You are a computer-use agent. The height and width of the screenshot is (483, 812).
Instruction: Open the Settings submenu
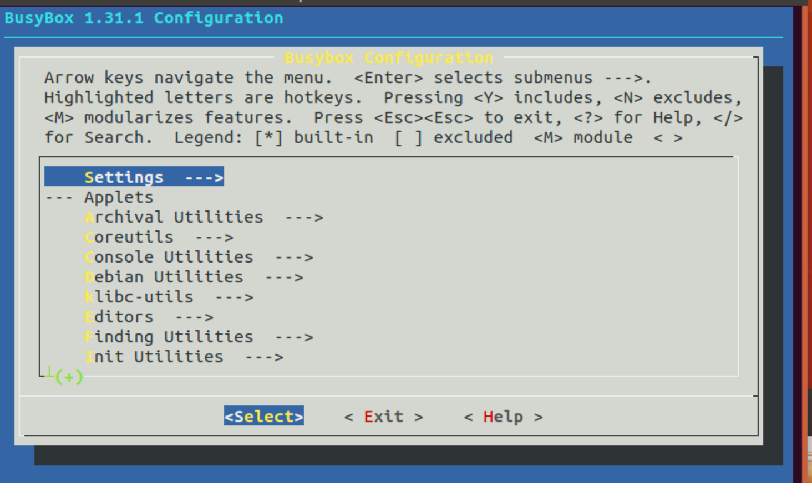pyautogui.click(x=134, y=177)
